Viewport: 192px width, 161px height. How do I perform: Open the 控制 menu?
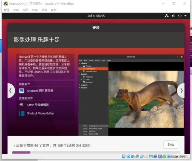click(16, 10)
